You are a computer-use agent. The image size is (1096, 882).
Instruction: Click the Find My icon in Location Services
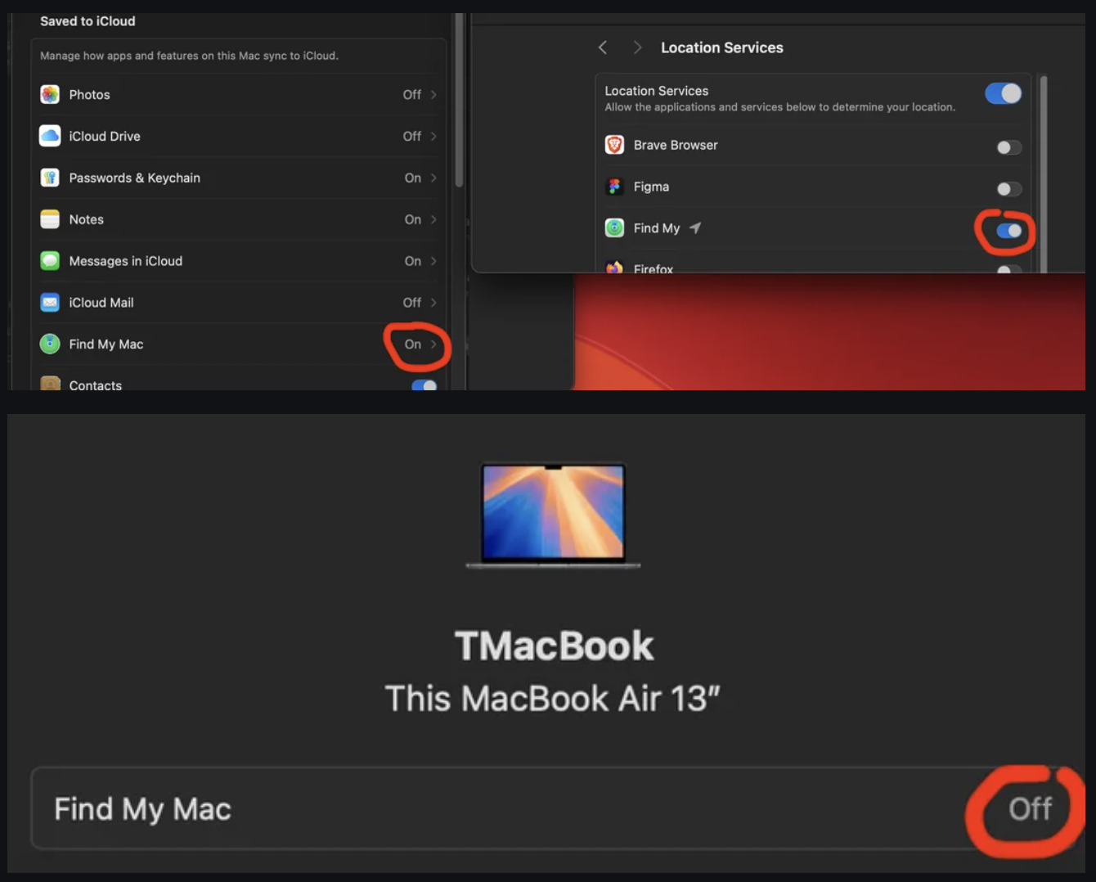pyautogui.click(x=614, y=228)
